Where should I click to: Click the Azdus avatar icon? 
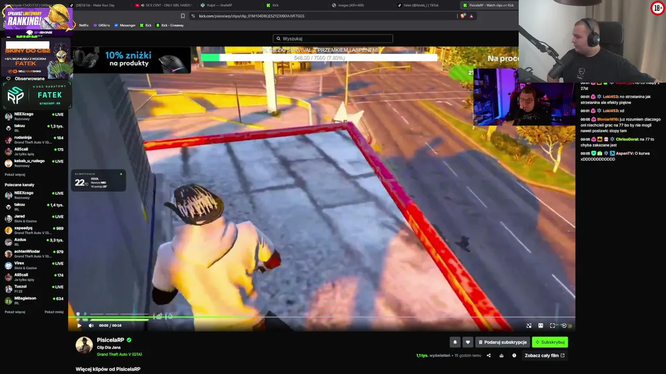tap(8, 242)
